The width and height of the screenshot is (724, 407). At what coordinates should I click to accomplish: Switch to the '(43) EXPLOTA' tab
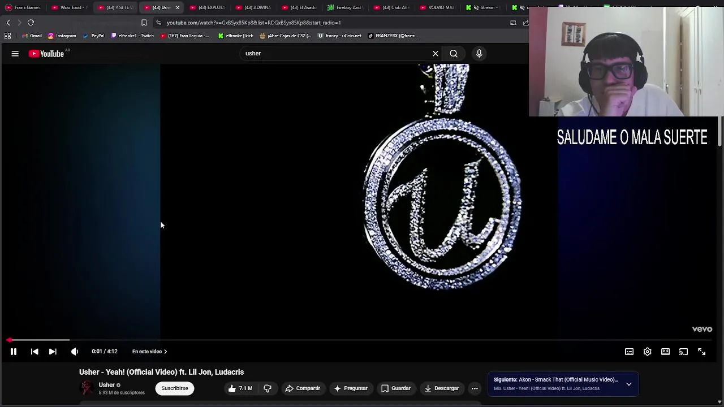point(208,7)
